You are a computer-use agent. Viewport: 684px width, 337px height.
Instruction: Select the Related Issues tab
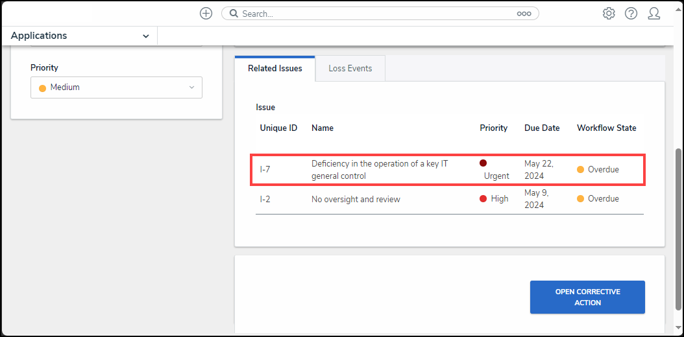275,68
